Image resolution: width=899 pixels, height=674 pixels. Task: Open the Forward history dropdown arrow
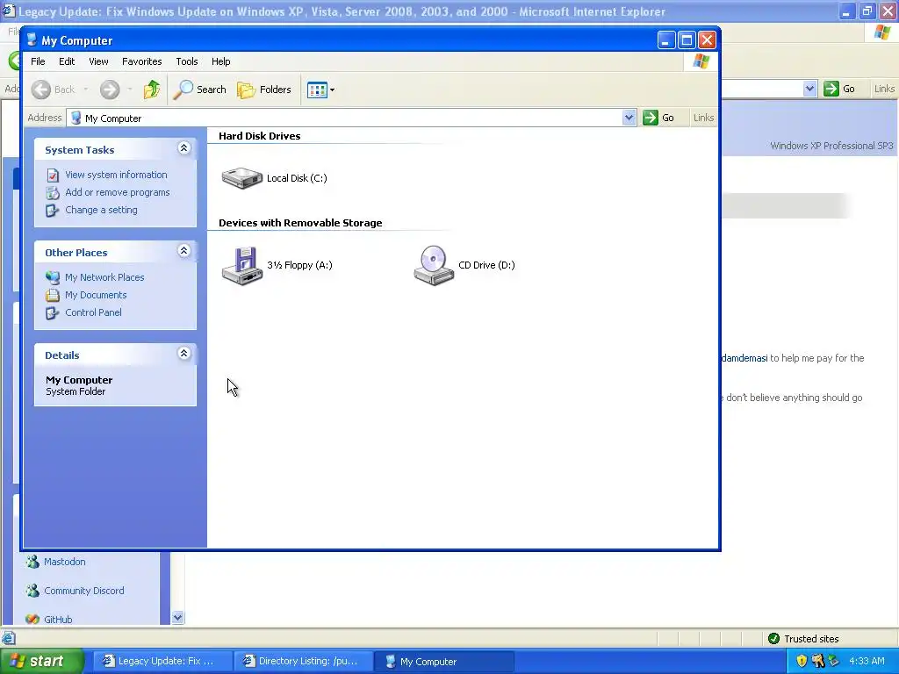130,90
